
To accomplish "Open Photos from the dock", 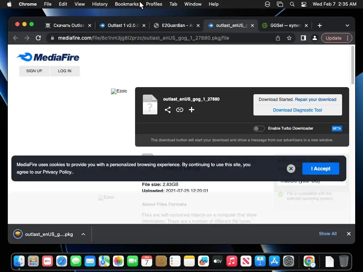I will 118,261.
